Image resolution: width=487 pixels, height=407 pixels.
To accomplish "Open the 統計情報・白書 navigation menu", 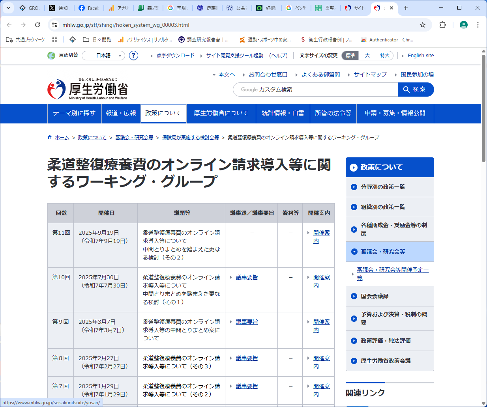I will (x=283, y=113).
